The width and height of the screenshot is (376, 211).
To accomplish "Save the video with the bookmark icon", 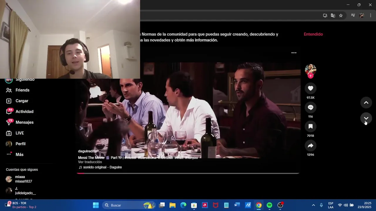I will coord(310,126).
